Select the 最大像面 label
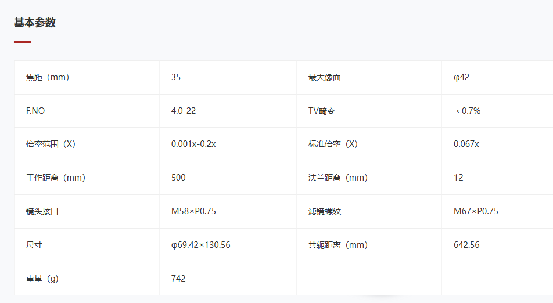 [325, 77]
